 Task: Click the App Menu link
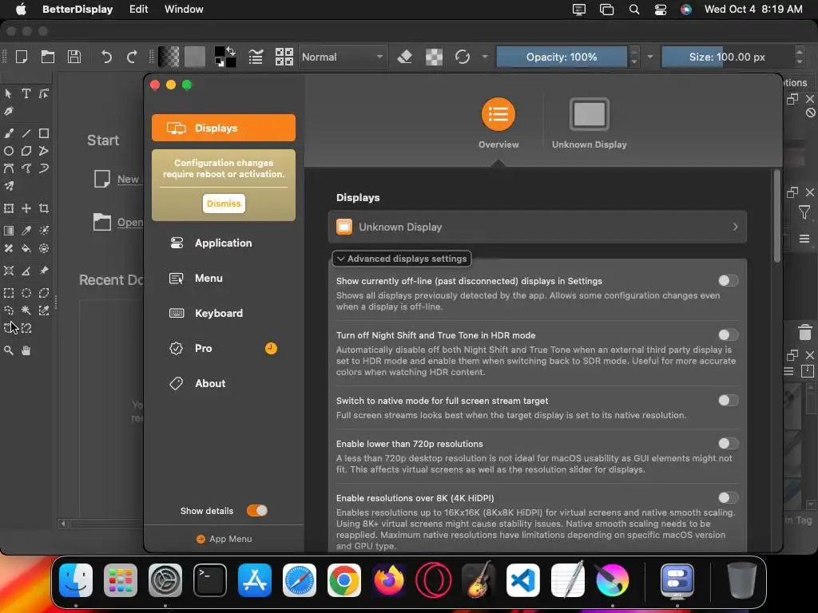pyautogui.click(x=224, y=539)
